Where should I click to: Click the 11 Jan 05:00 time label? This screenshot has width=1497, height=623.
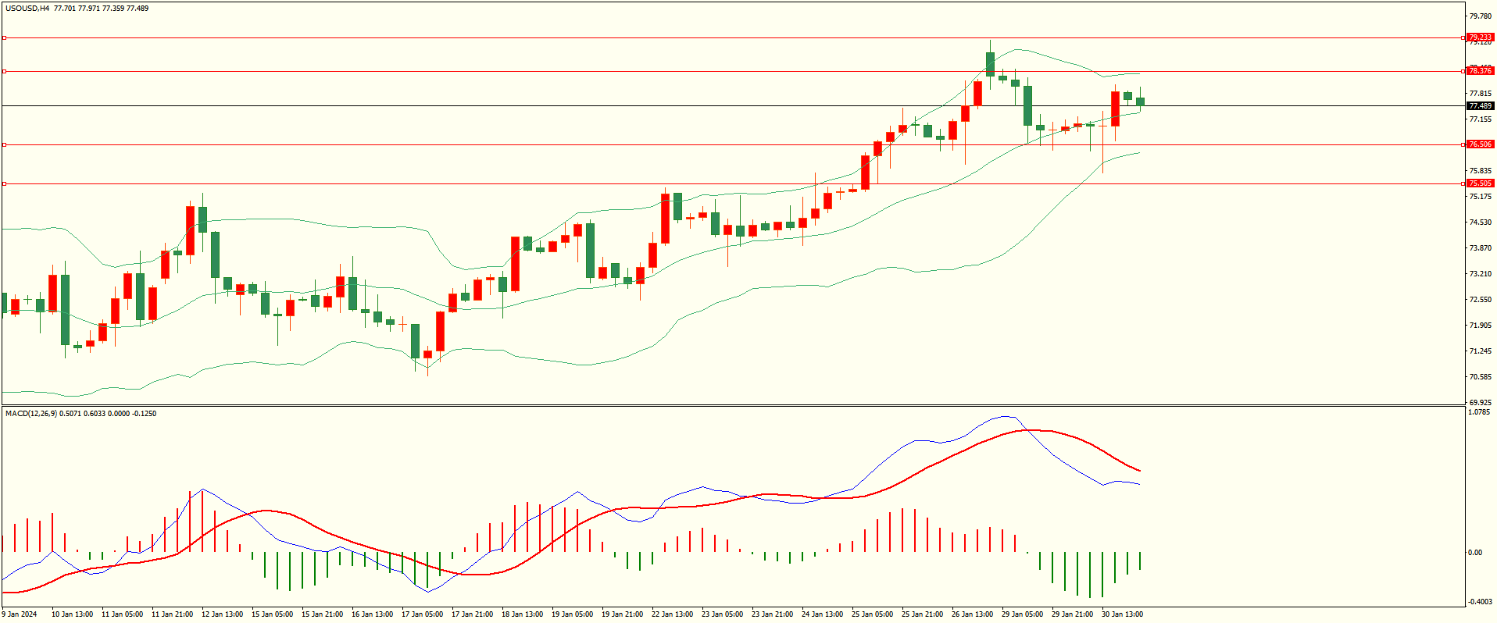[122, 614]
